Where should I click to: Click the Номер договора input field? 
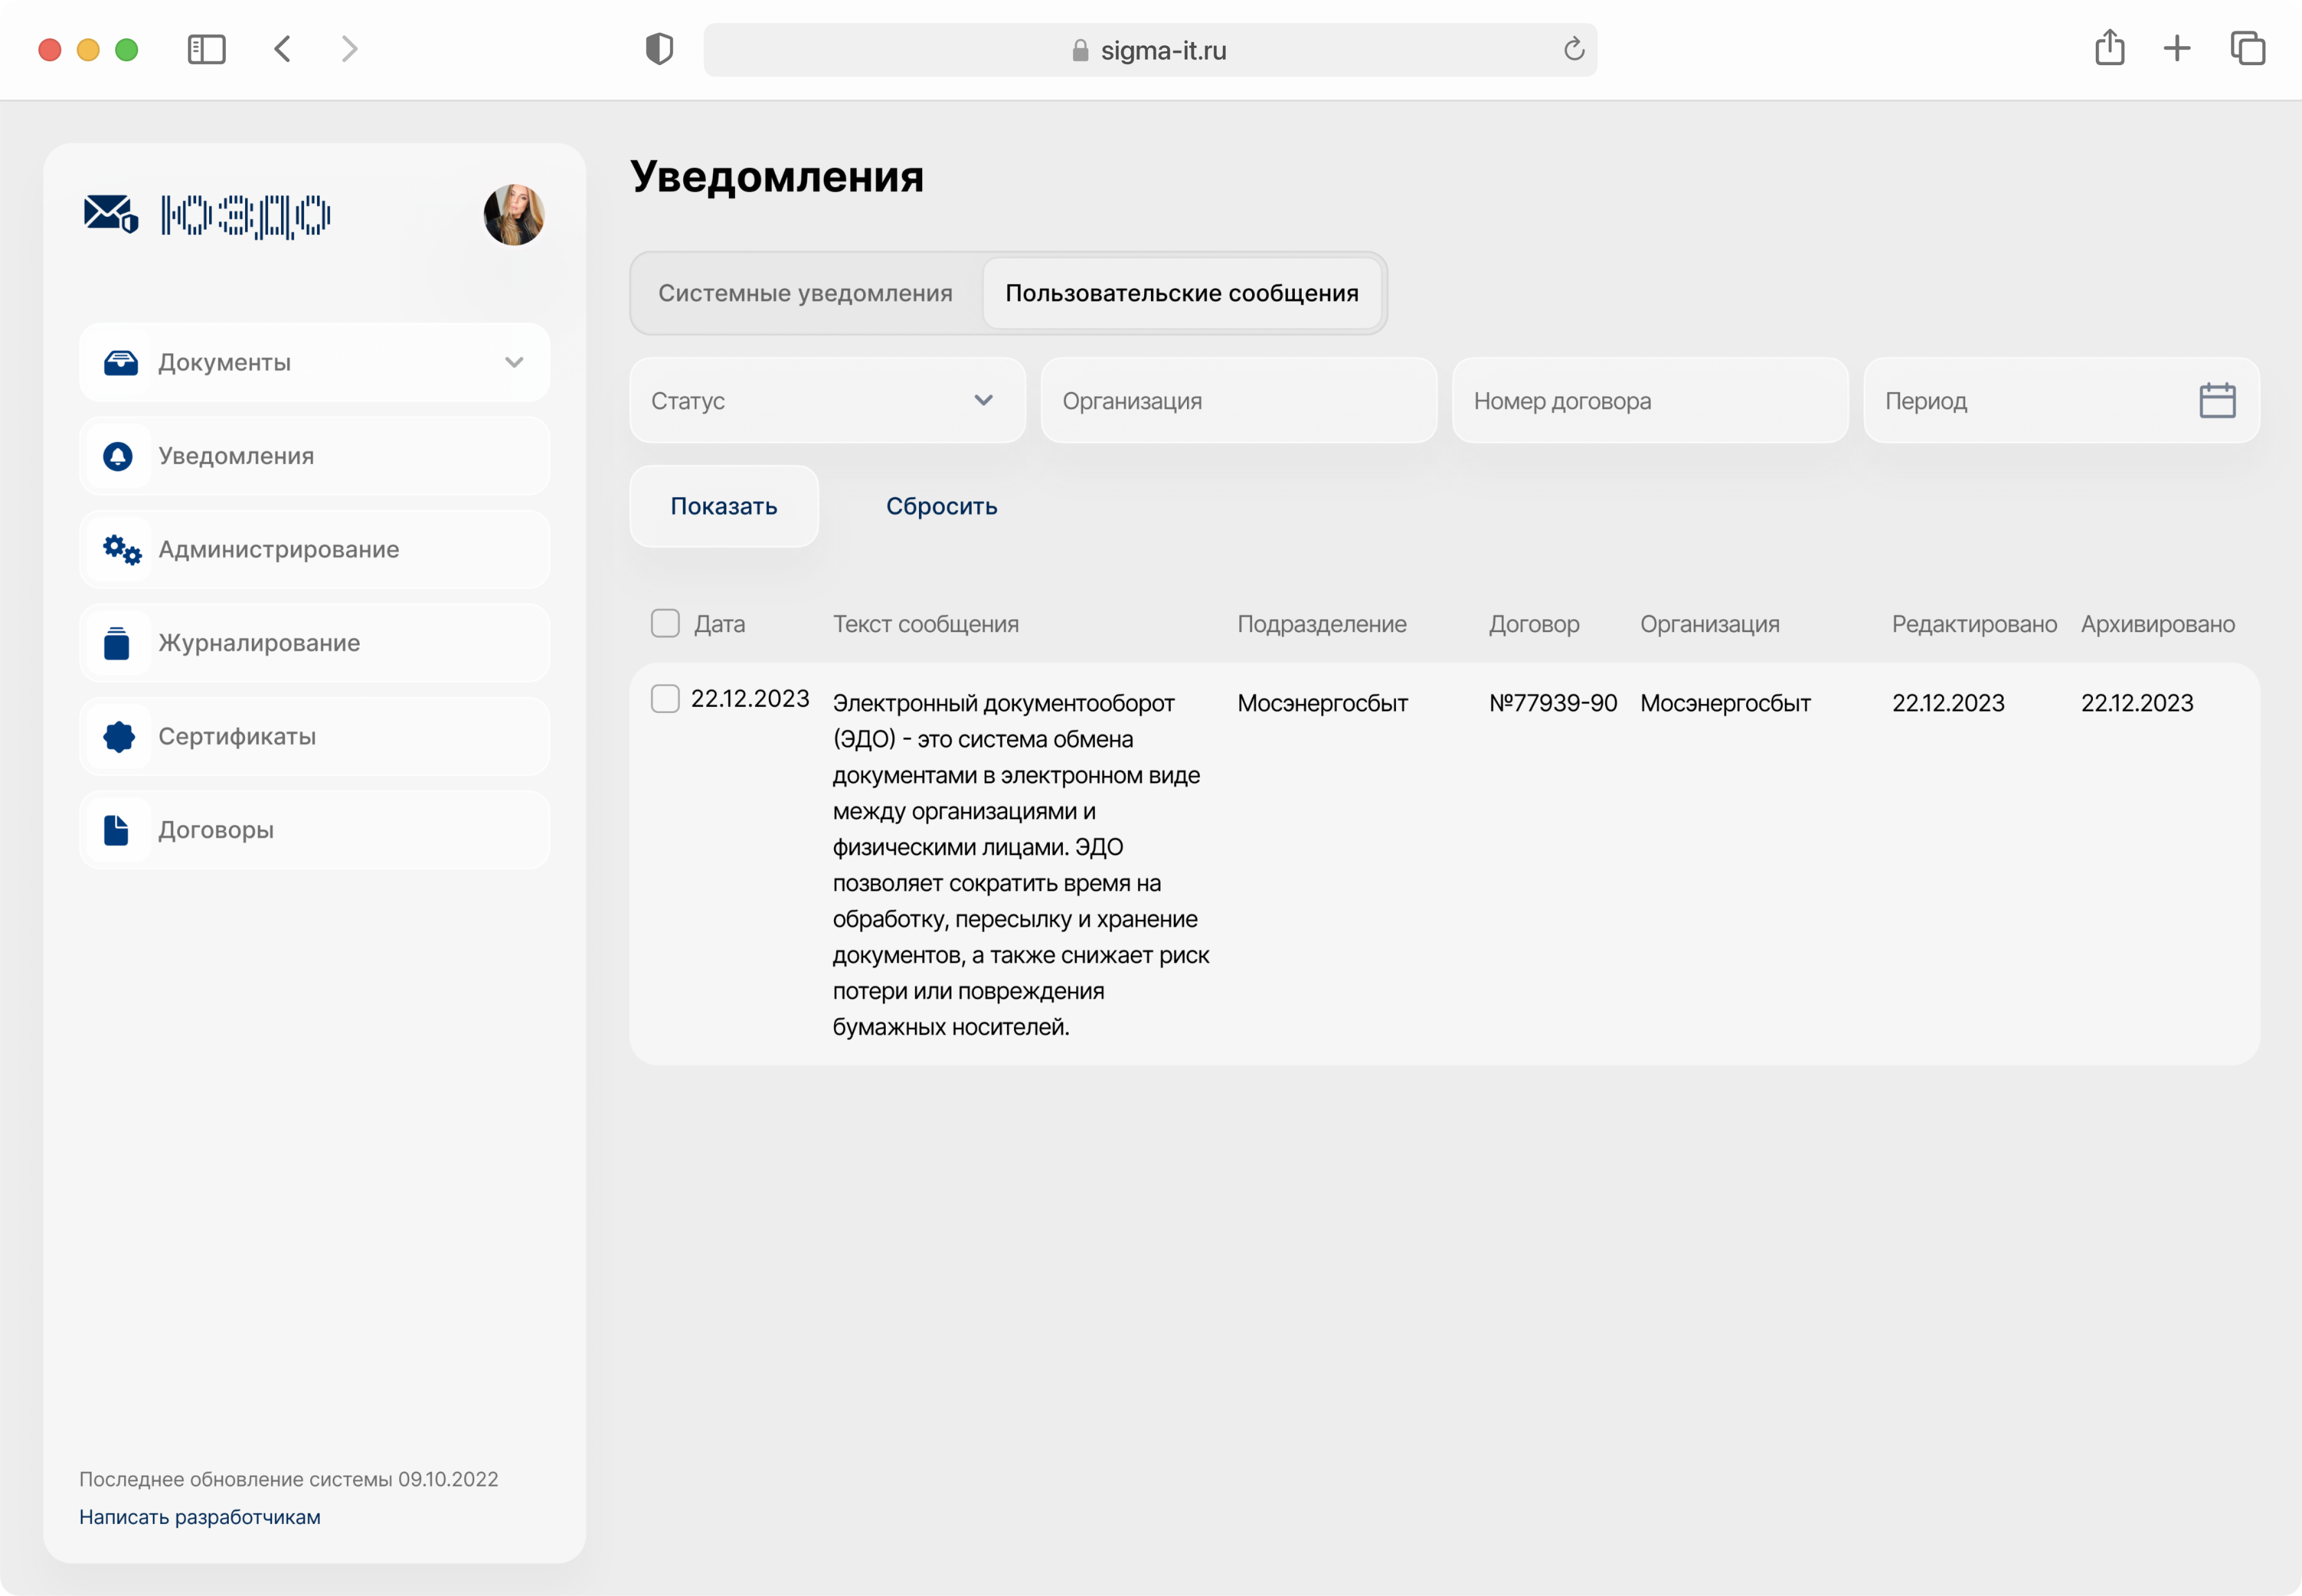[x=1649, y=401]
